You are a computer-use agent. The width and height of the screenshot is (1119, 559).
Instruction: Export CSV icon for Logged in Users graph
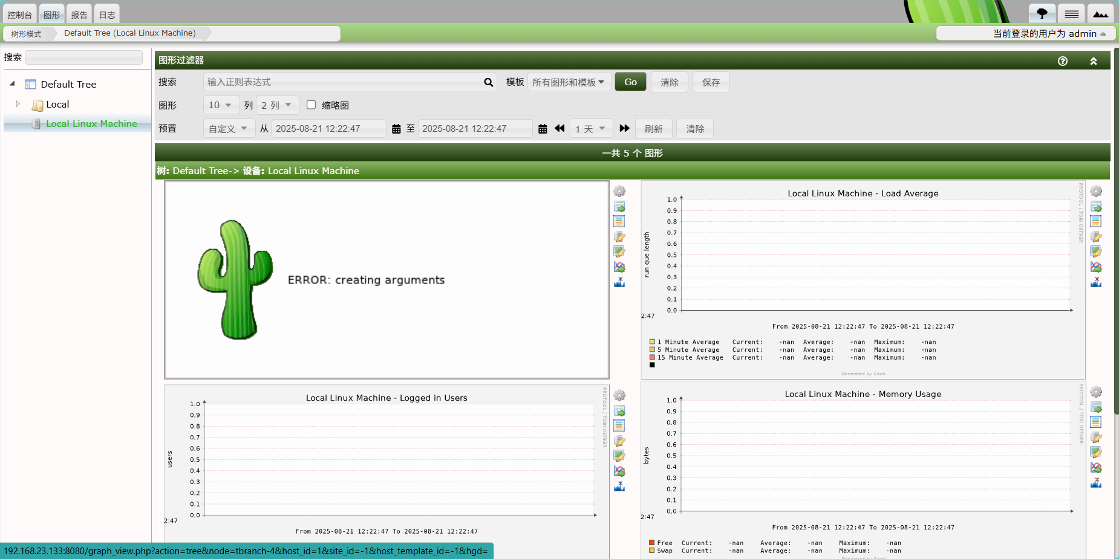tap(619, 411)
